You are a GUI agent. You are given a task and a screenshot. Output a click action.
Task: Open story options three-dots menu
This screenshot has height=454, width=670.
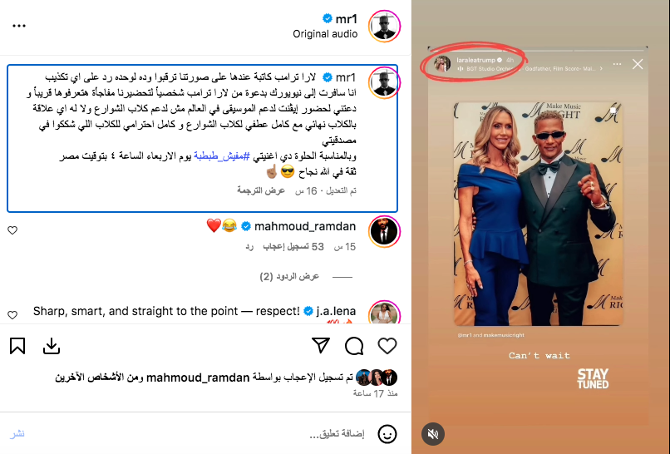[x=617, y=64]
